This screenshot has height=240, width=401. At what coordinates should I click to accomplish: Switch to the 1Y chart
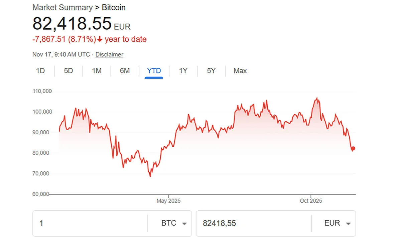183,71
